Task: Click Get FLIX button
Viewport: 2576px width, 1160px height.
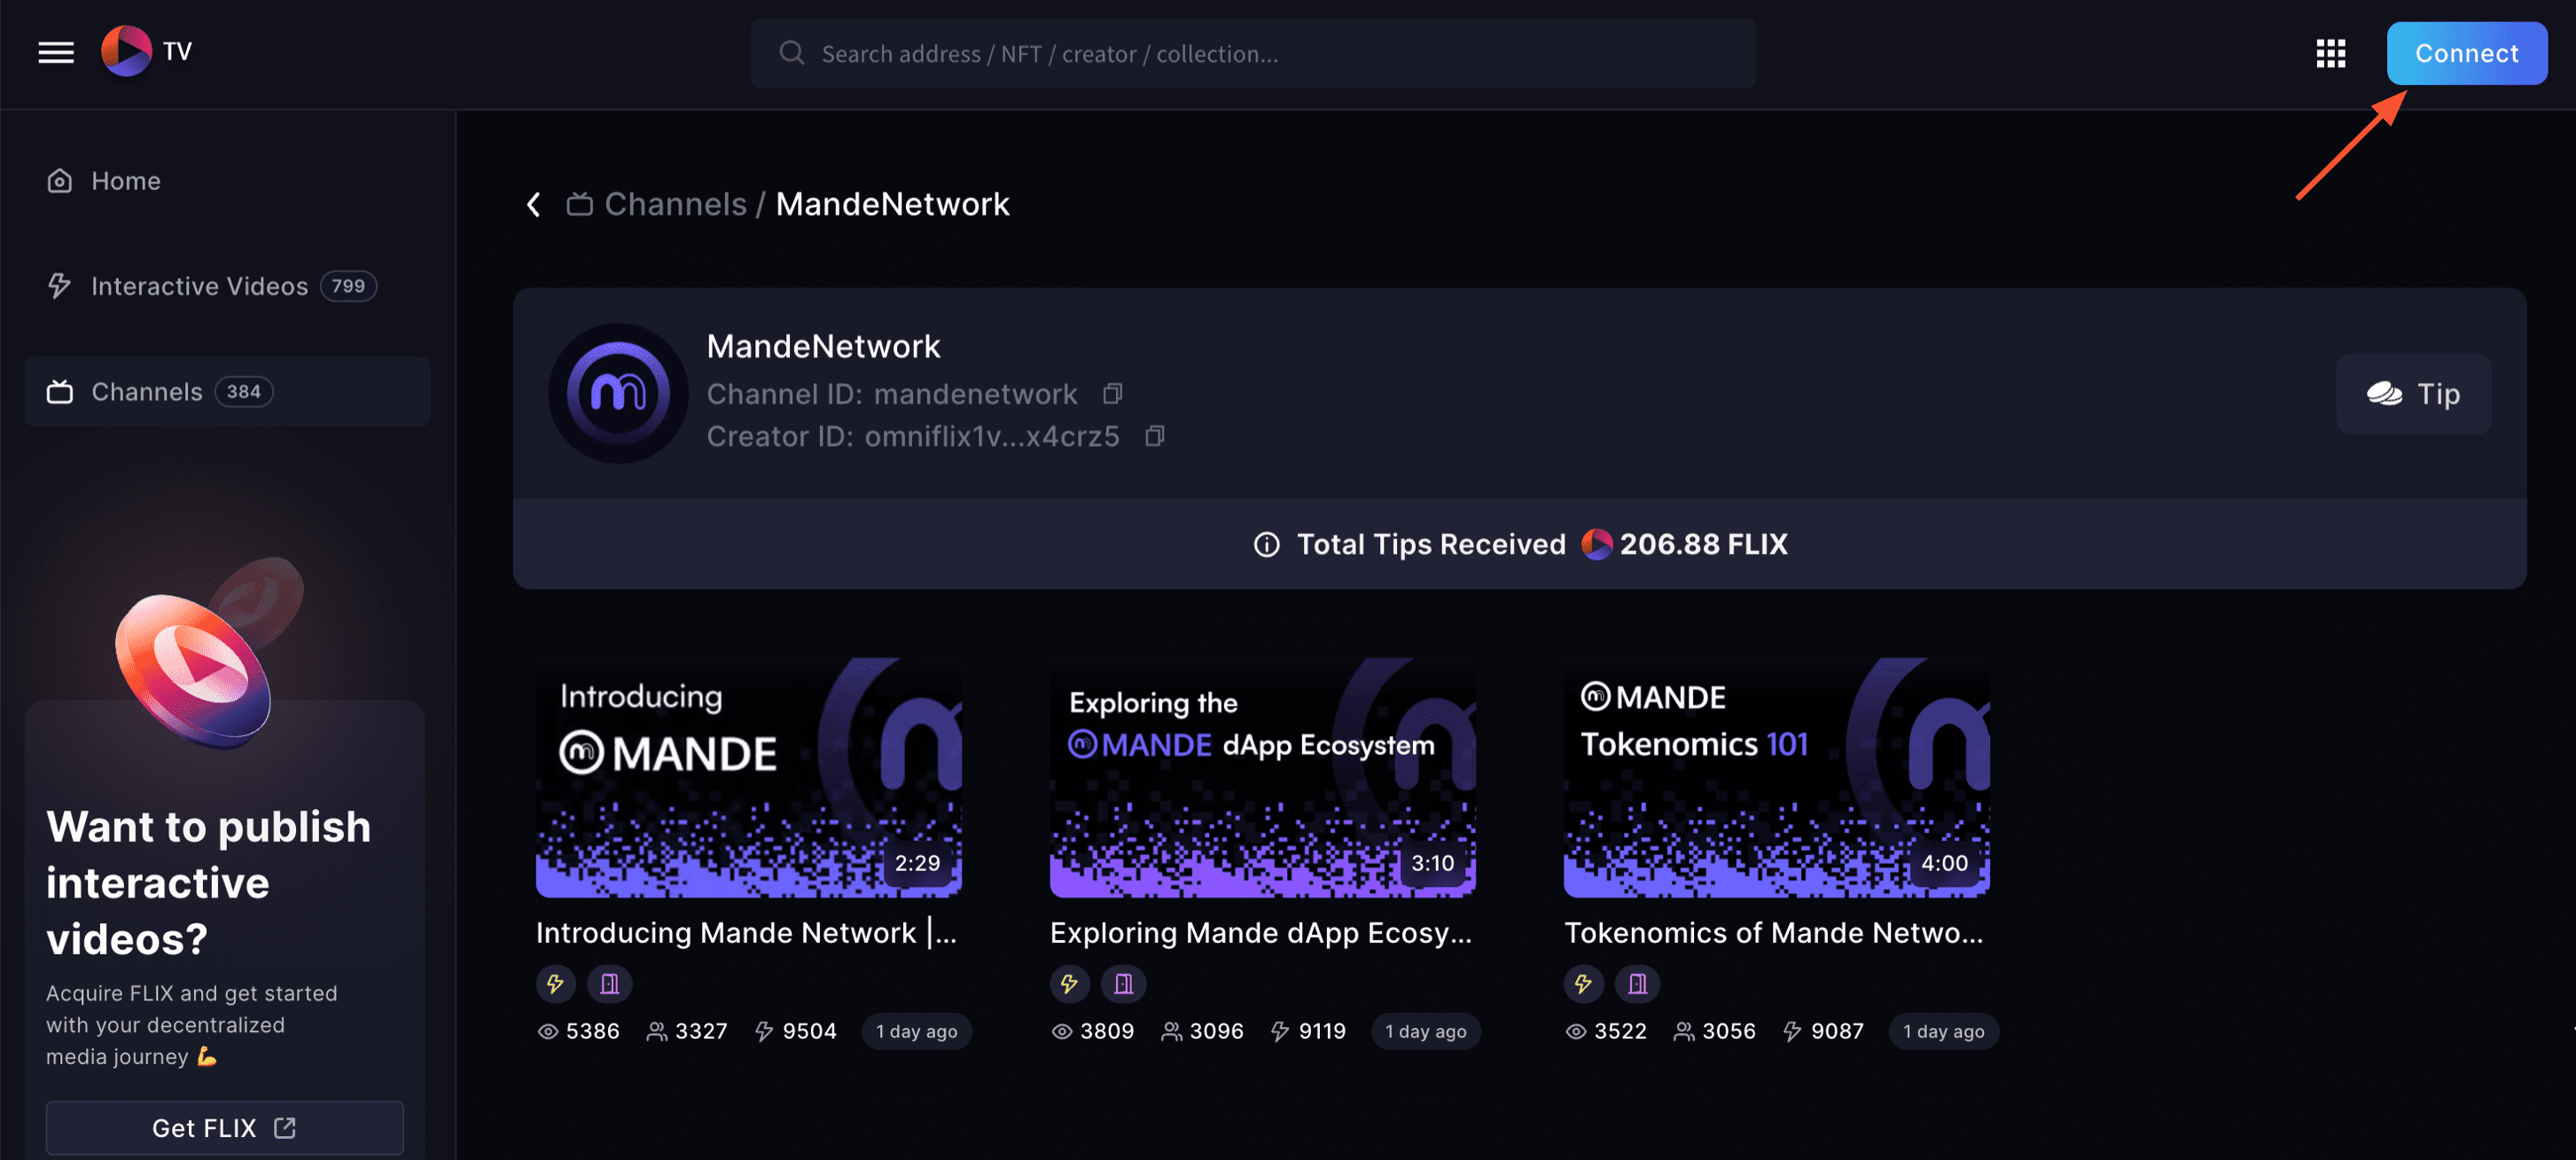Action: tap(224, 1127)
